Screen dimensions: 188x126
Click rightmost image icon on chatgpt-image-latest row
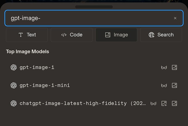click(x=174, y=103)
